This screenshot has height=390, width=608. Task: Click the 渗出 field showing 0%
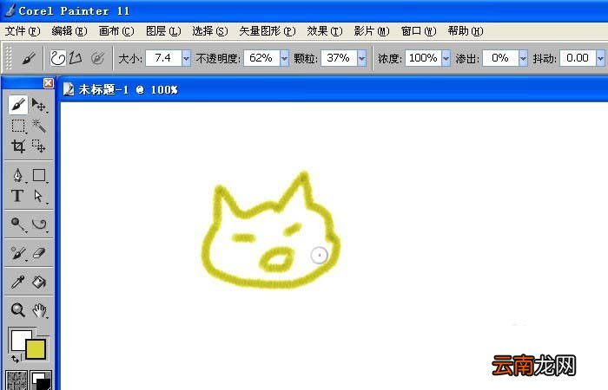(x=500, y=58)
